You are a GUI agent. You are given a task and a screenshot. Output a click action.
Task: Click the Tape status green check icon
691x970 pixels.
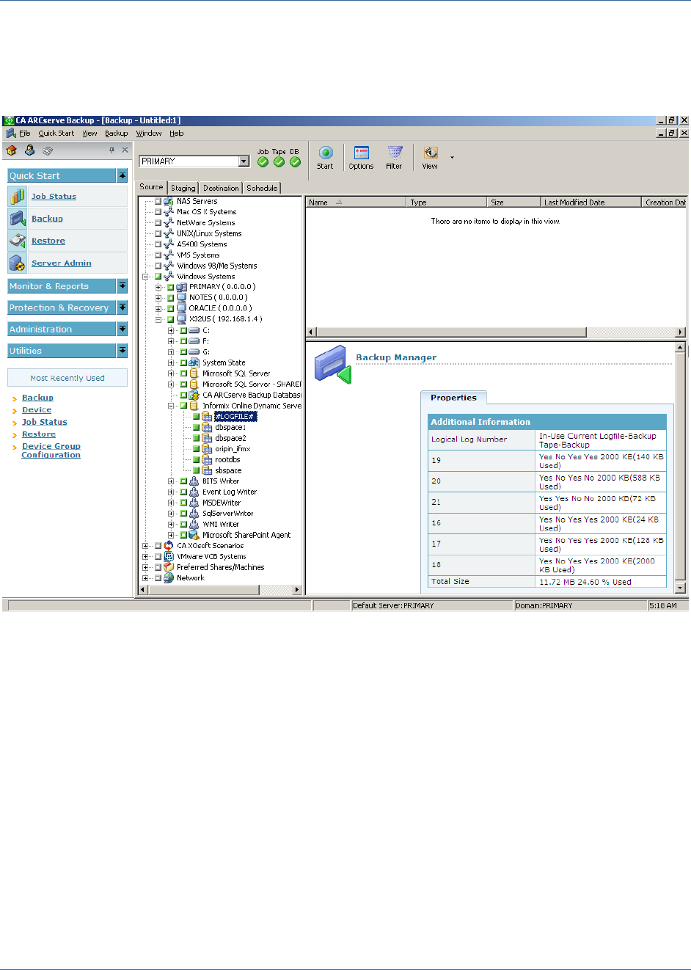pyautogui.click(x=279, y=162)
